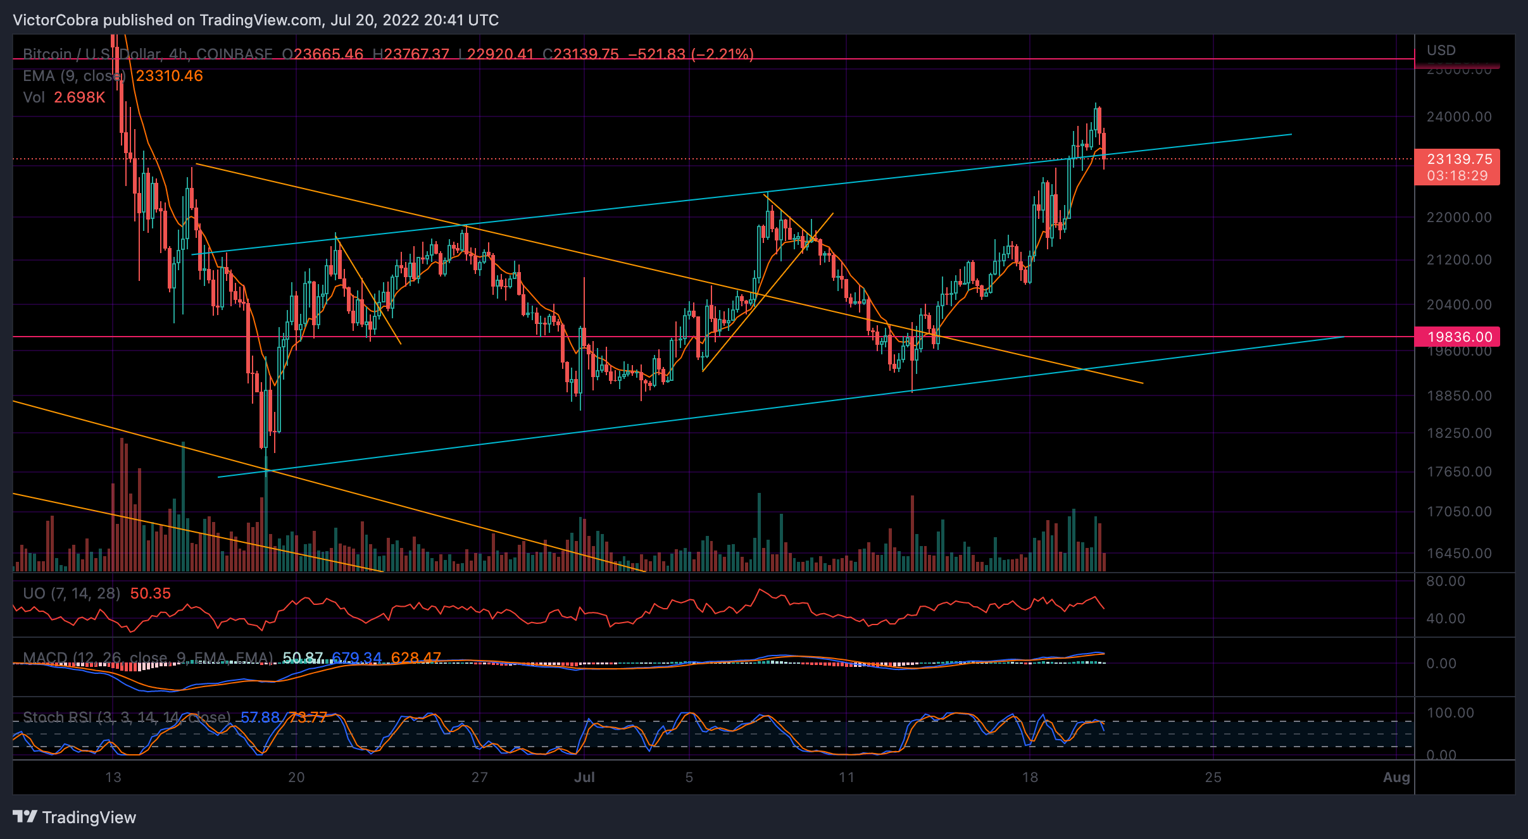Click the 18850.00 price axis label

point(1460,396)
